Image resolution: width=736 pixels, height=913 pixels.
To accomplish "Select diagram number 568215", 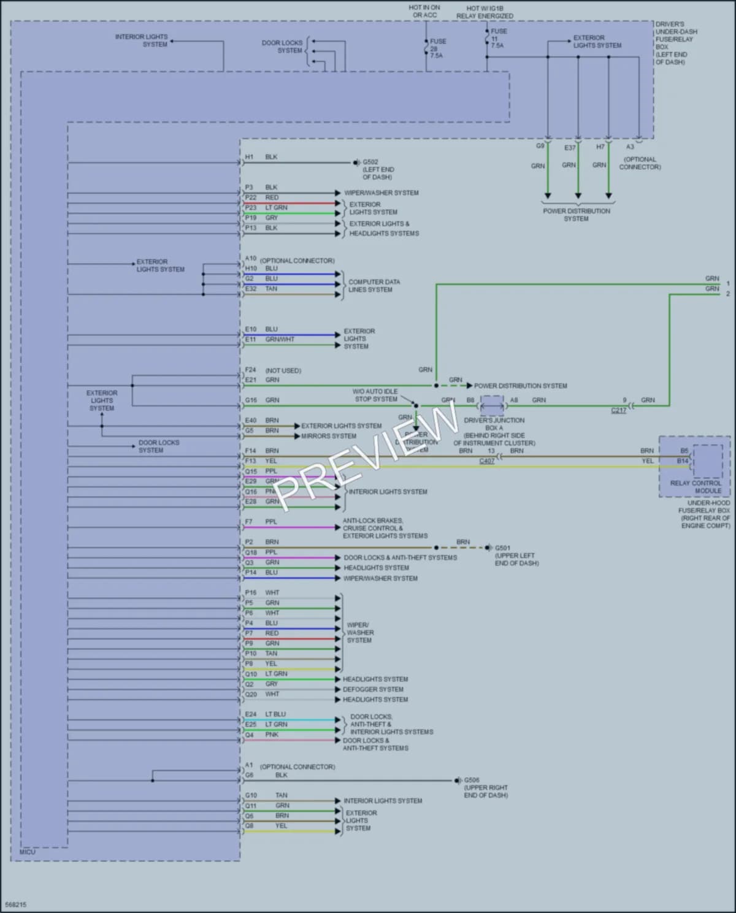I will [15, 904].
